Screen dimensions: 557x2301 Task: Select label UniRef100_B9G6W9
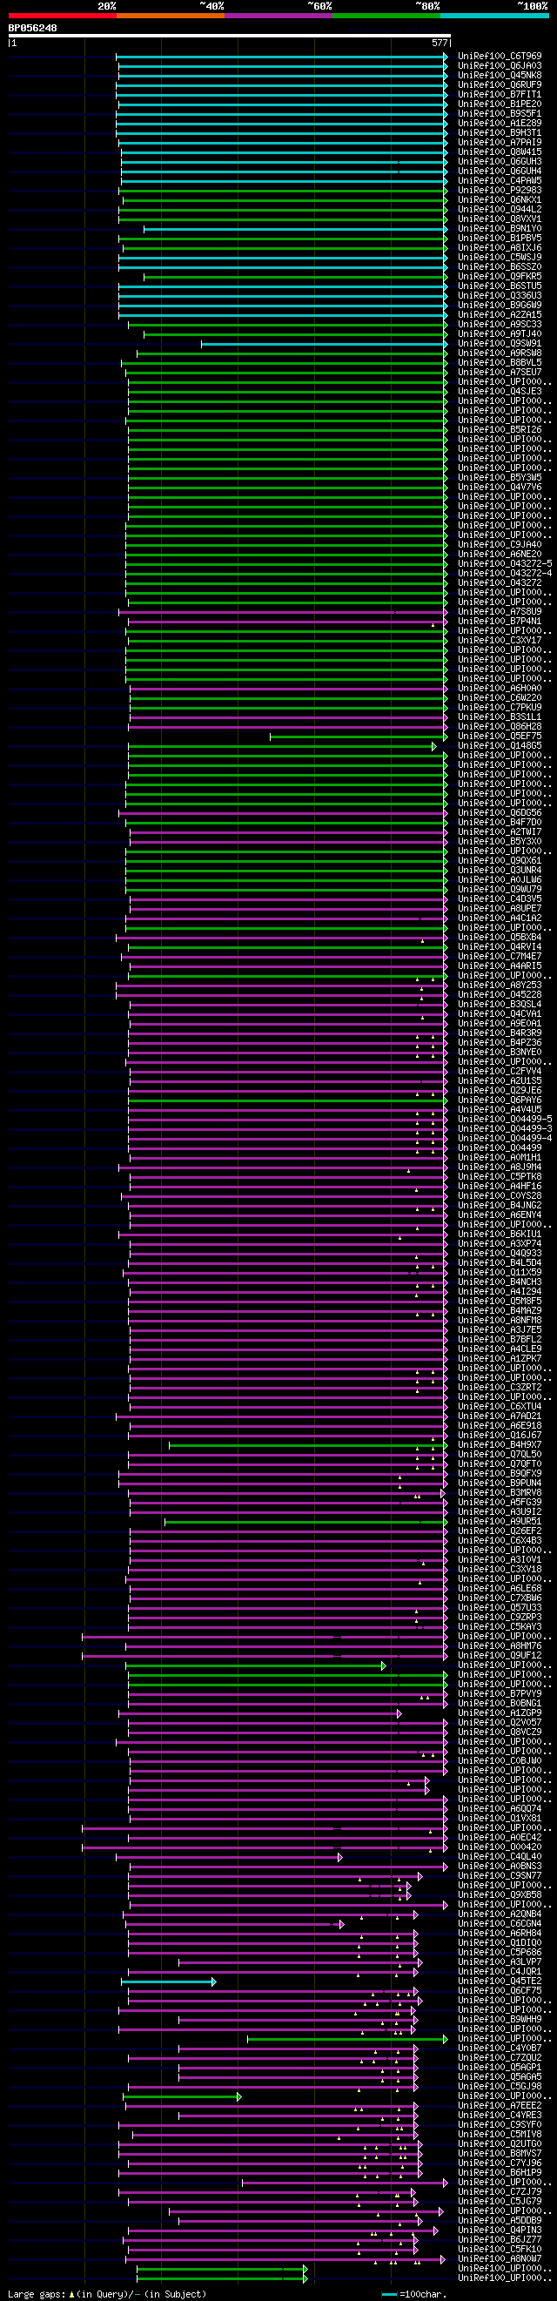click(500, 306)
